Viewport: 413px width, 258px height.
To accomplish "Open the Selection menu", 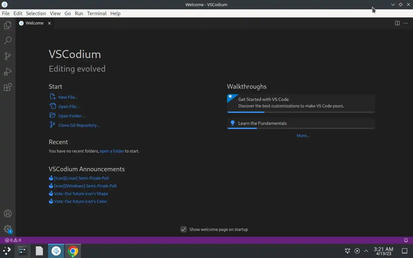I will coord(36,13).
